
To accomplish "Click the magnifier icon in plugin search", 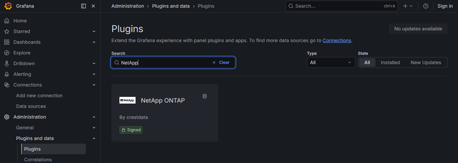I will click(x=117, y=62).
